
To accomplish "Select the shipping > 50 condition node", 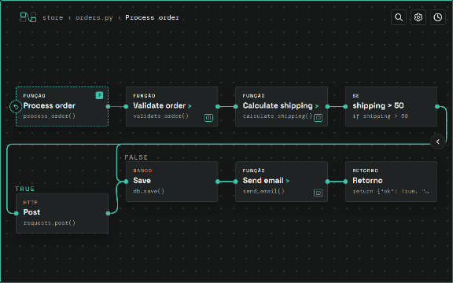I will coord(391,107).
